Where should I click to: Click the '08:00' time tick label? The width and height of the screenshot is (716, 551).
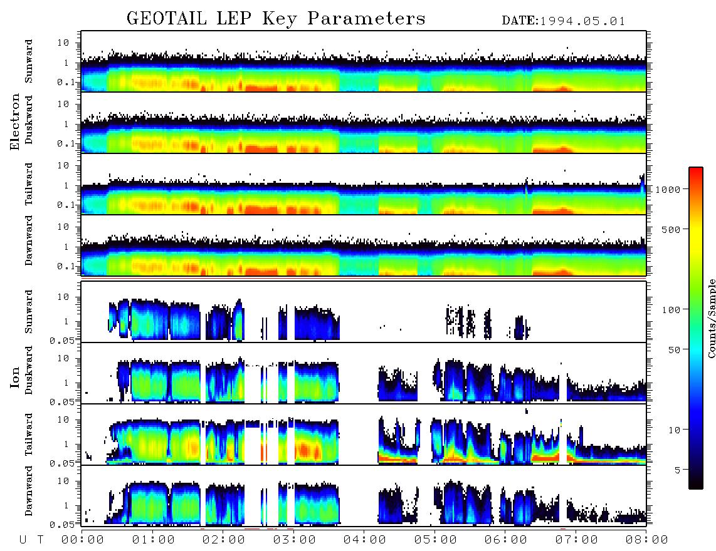647,540
